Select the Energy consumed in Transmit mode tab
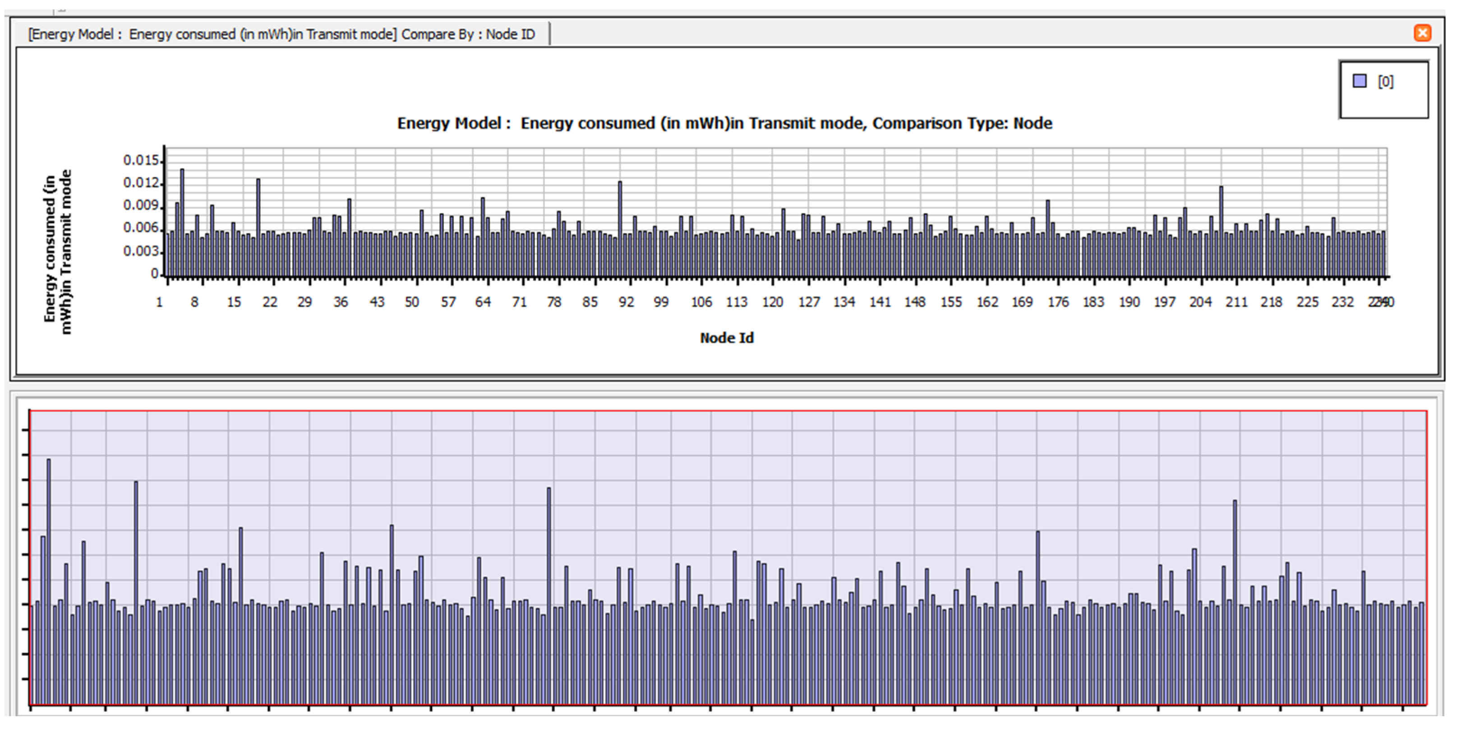This screenshot has height=731, width=1457. 281,34
